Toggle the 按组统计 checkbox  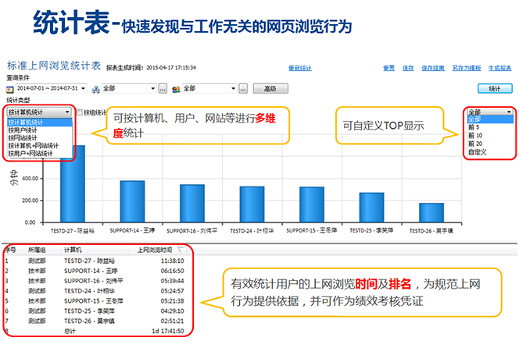point(81,112)
